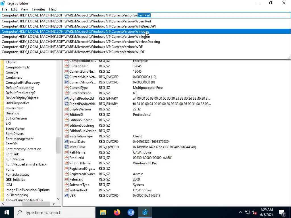Click tree pane scroll right arrow
Screen dimensions: 291x218
pyautogui.click(x=54, y=204)
